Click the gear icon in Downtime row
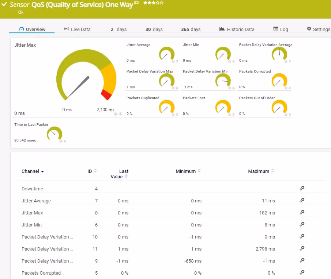Image resolution: width=331 pixels, height=279 pixels. click(x=302, y=188)
